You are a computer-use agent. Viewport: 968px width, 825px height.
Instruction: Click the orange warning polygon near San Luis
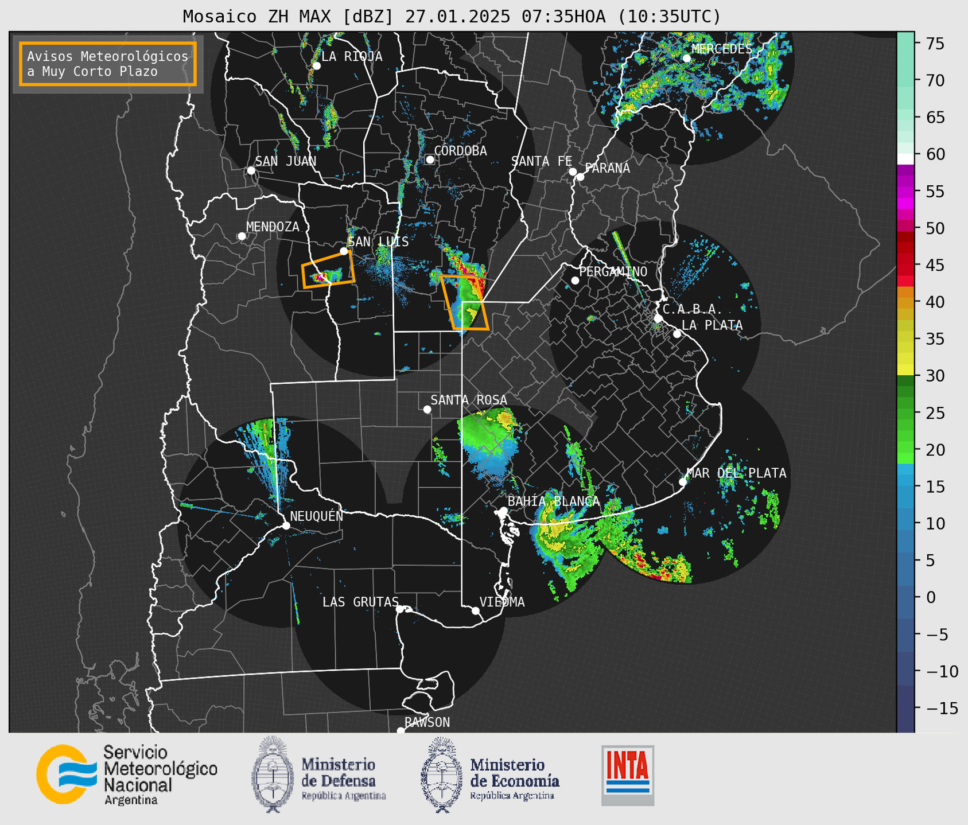328,268
